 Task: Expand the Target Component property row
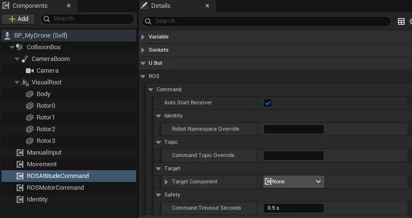pyautogui.click(x=166, y=182)
